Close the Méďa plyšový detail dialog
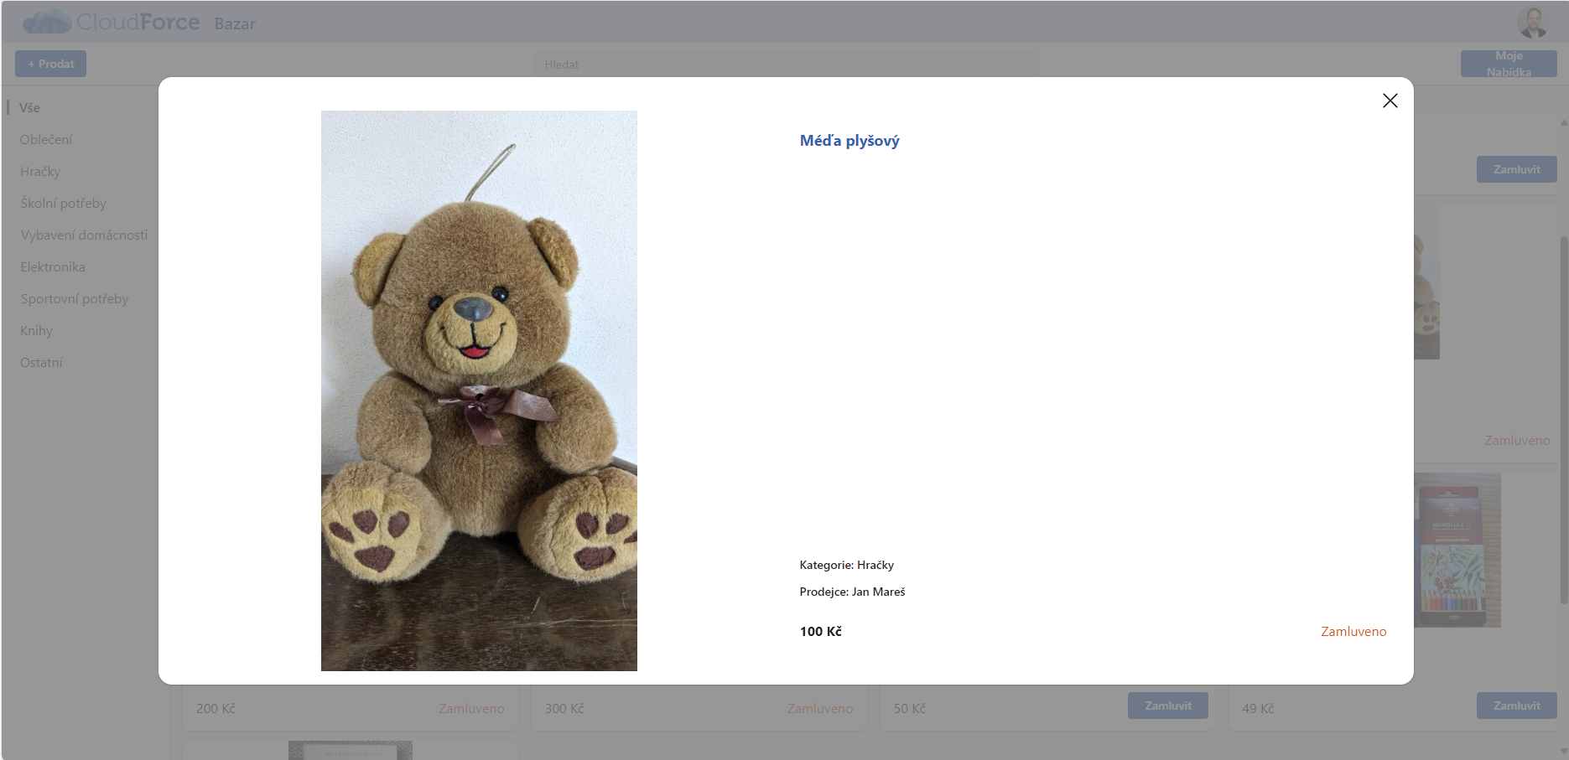 click(1390, 101)
